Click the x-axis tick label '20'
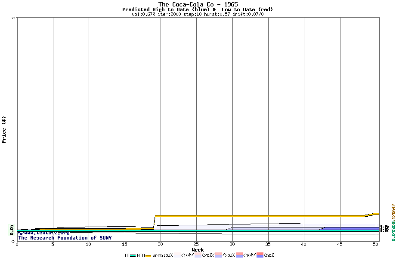This screenshot has height=258, width=396. (161, 244)
